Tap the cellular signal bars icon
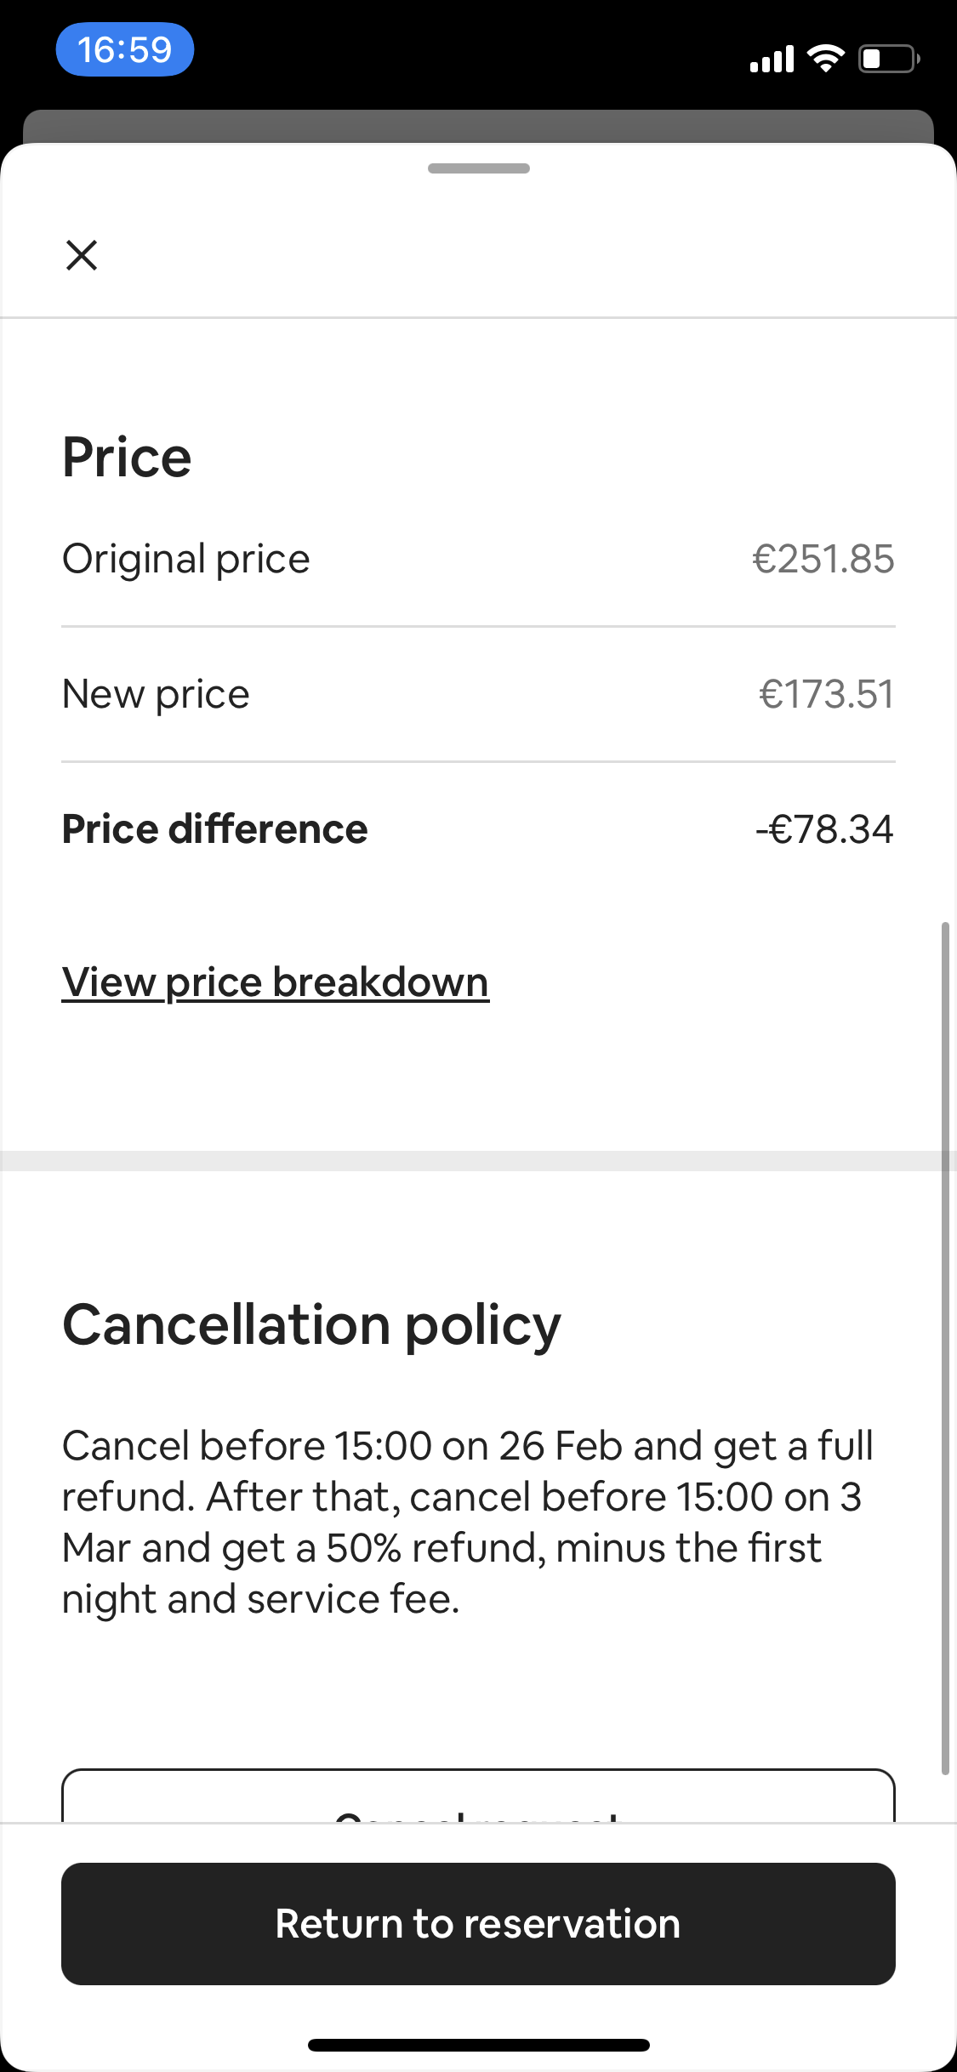Viewport: 957px width, 2072px height. [x=772, y=59]
